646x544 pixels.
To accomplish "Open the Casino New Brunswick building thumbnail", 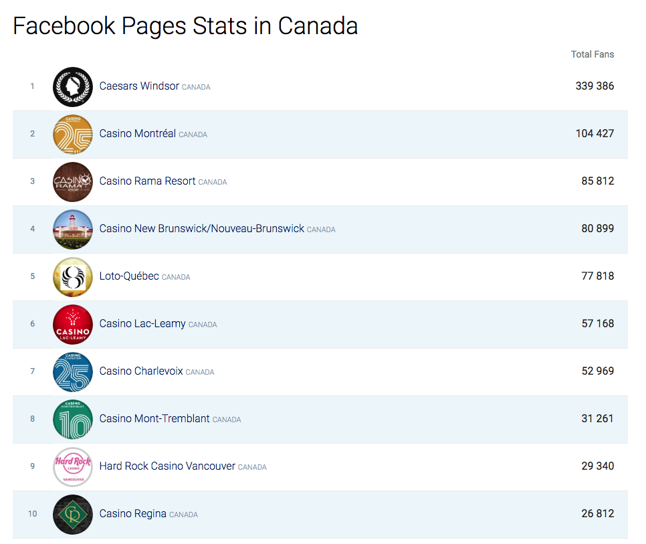I will (73, 230).
